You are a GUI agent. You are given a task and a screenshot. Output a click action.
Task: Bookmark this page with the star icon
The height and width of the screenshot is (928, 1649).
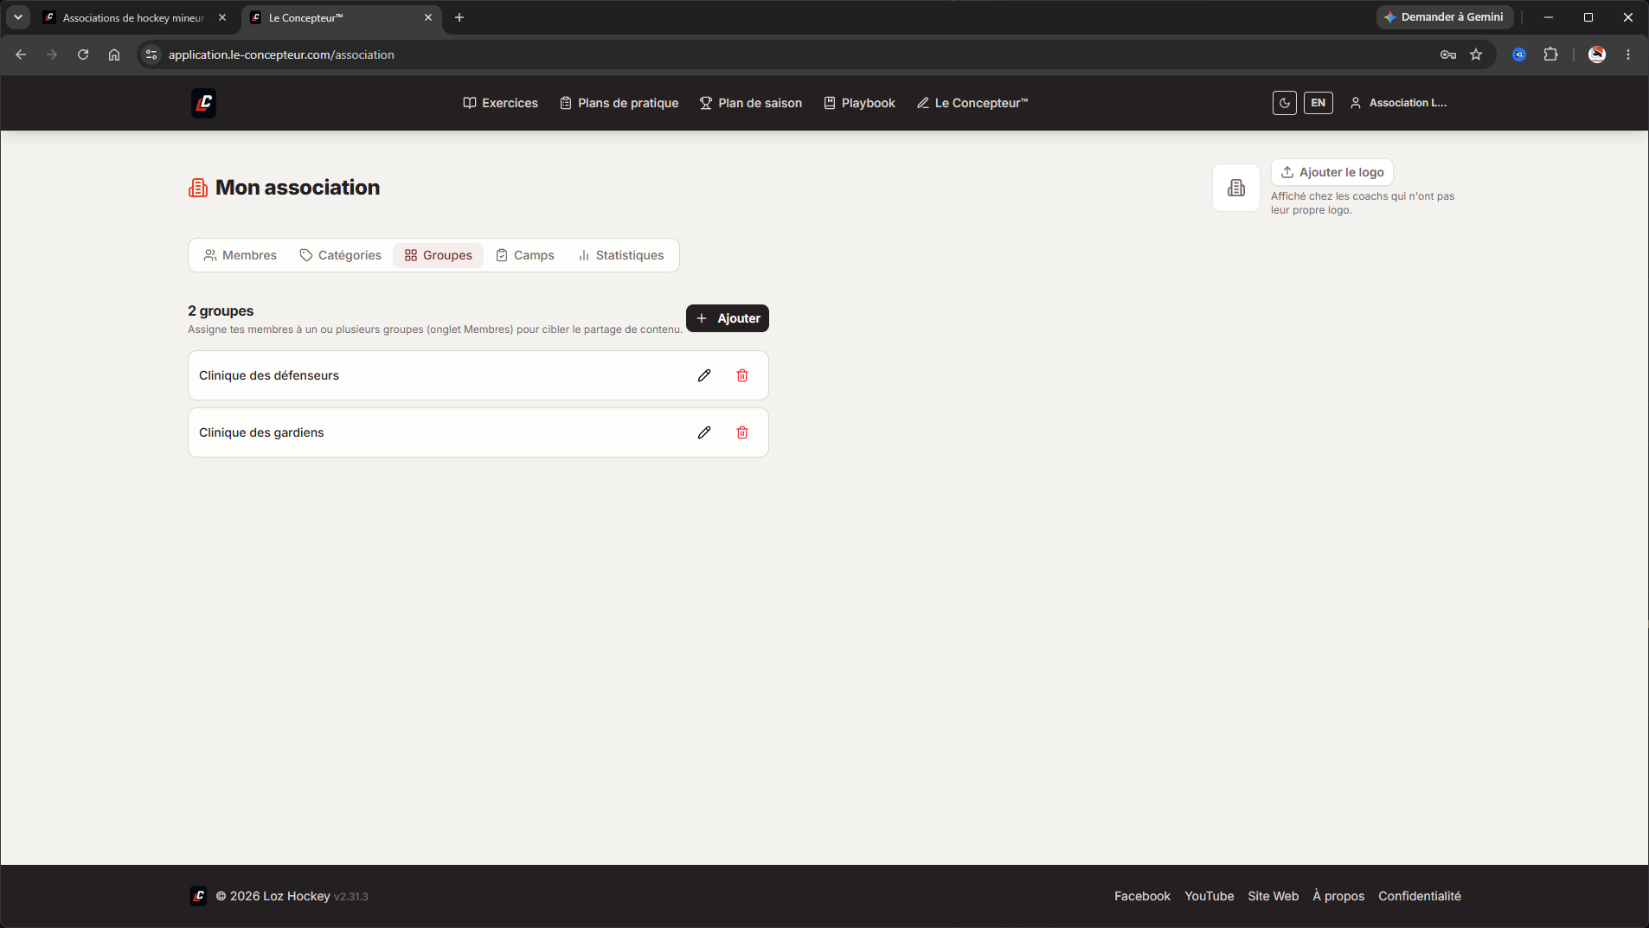pos(1476,54)
